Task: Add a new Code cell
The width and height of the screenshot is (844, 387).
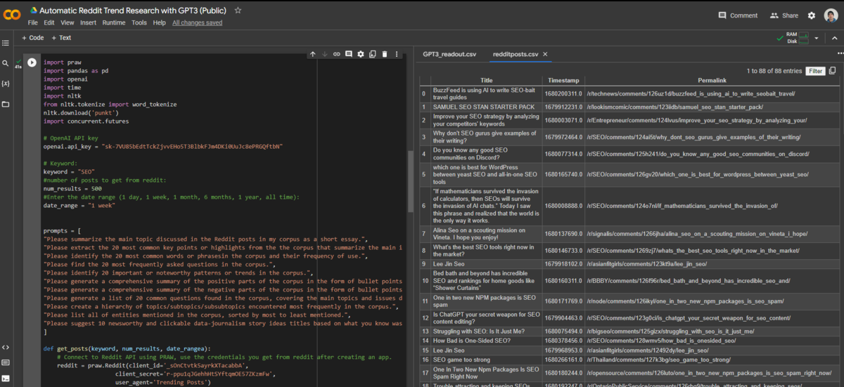Action: [33, 38]
